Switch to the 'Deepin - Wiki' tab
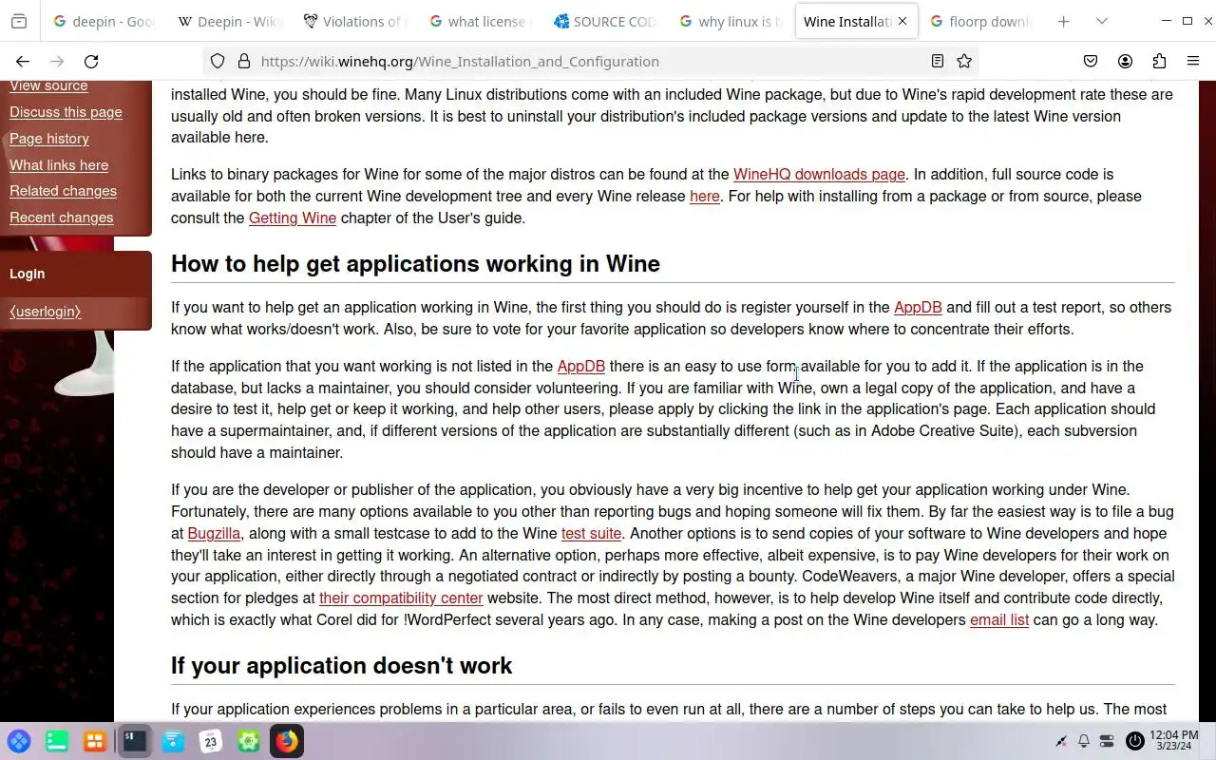 click(x=229, y=21)
